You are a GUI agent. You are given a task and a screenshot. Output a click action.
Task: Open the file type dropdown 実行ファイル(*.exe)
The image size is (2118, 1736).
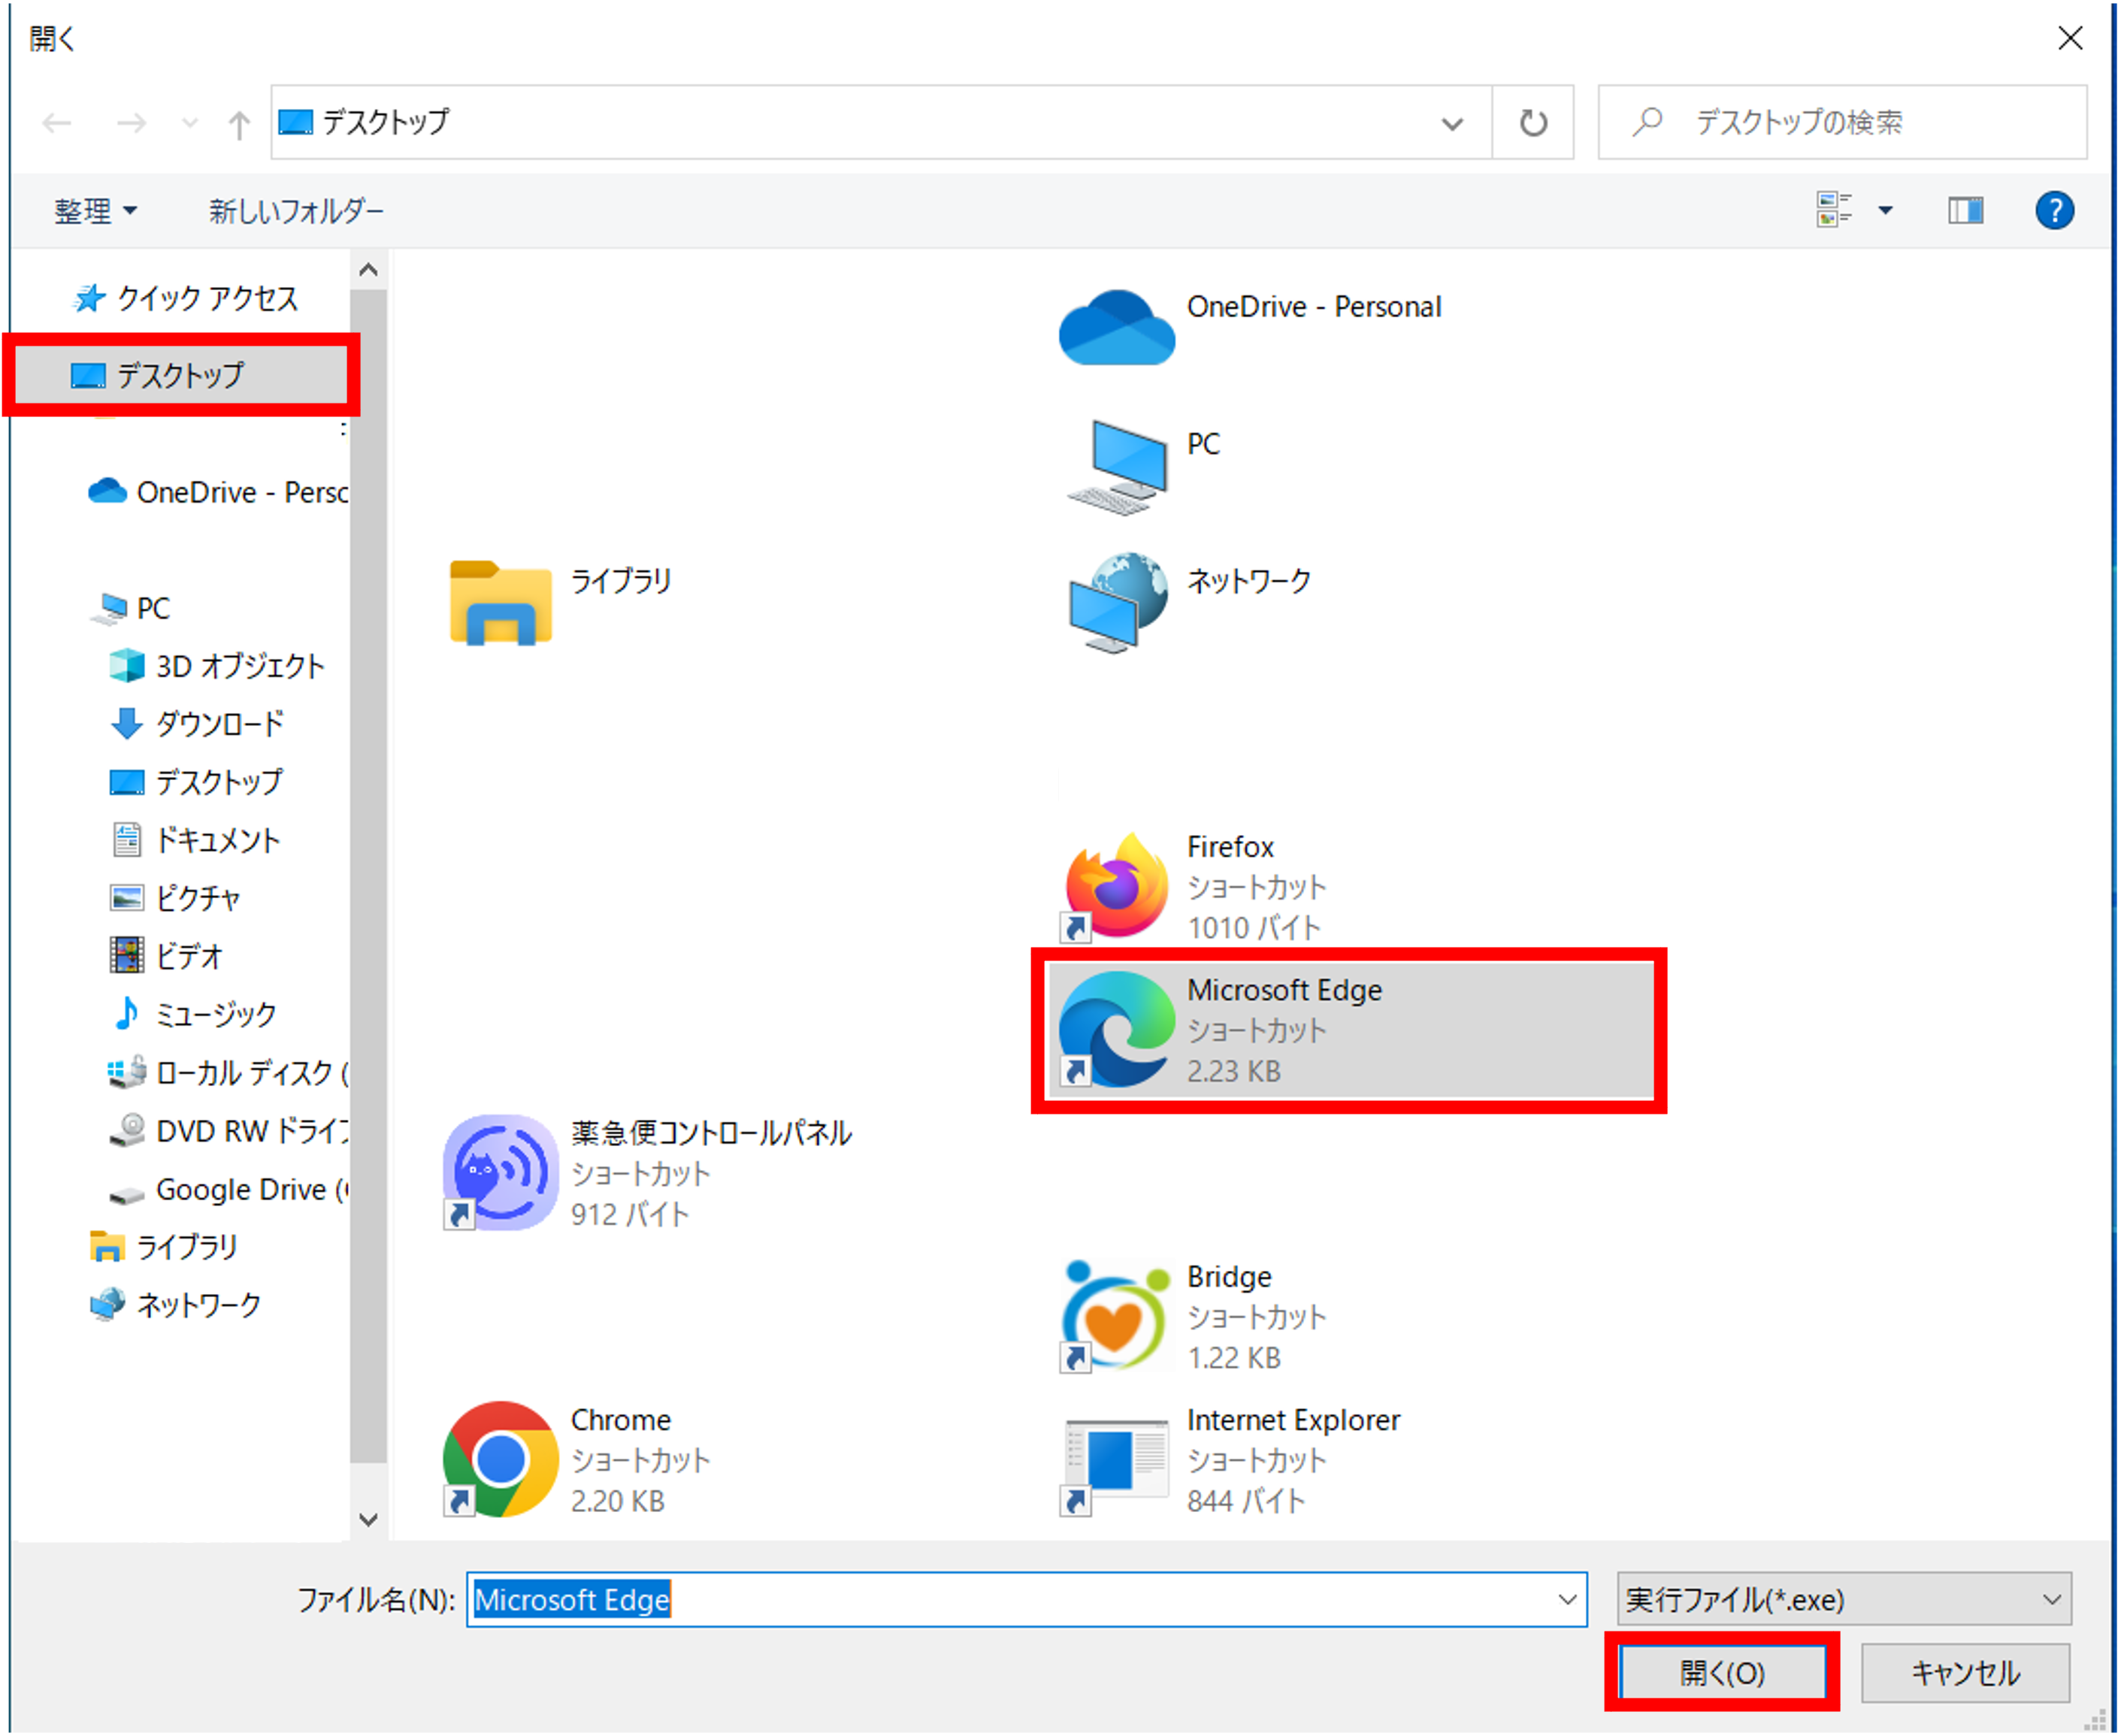[x=1843, y=1599]
